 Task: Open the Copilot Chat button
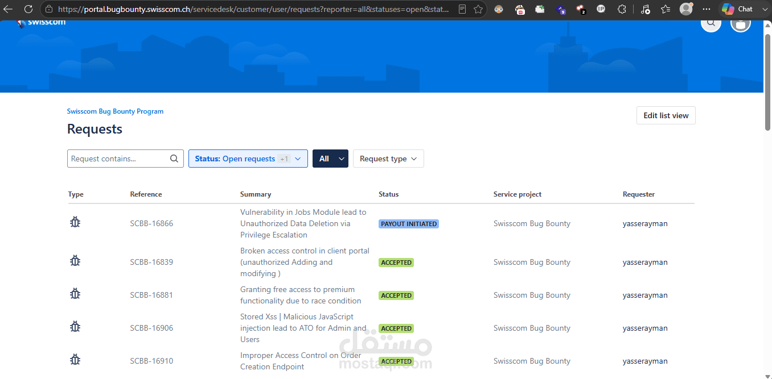[738, 9]
